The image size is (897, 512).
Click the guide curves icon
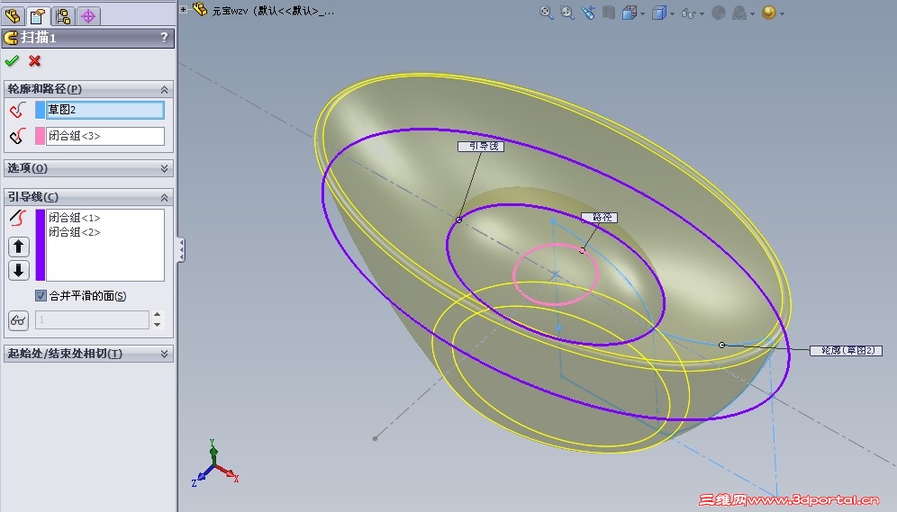pos(18,218)
